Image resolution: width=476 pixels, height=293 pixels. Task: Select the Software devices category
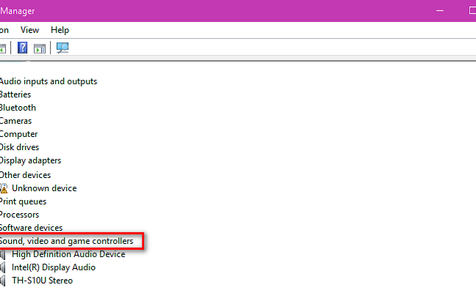click(x=31, y=228)
